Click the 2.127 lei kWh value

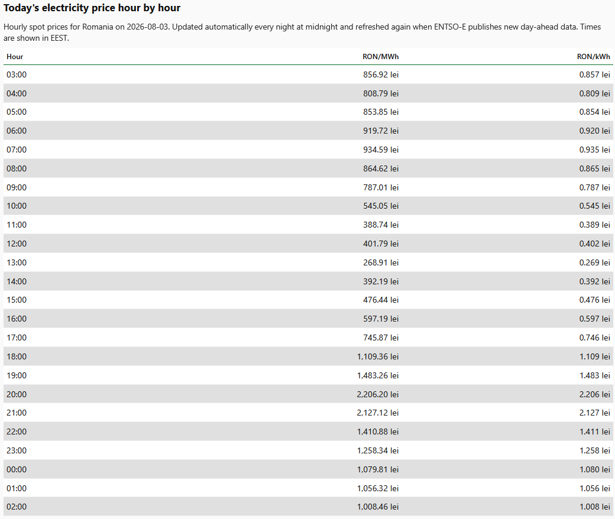[x=595, y=413]
